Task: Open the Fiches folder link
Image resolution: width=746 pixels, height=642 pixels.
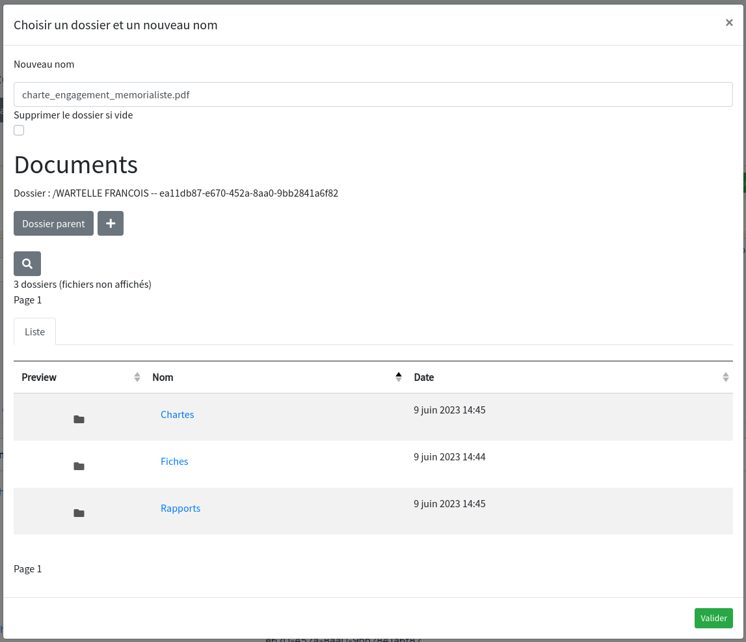Action: (x=174, y=461)
